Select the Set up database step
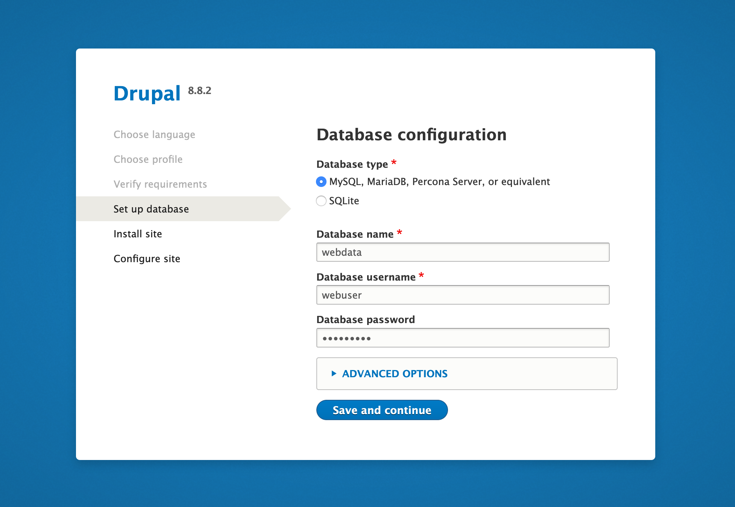Viewport: 735px width, 507px height. pyautogui.click(x=151, y=209)
